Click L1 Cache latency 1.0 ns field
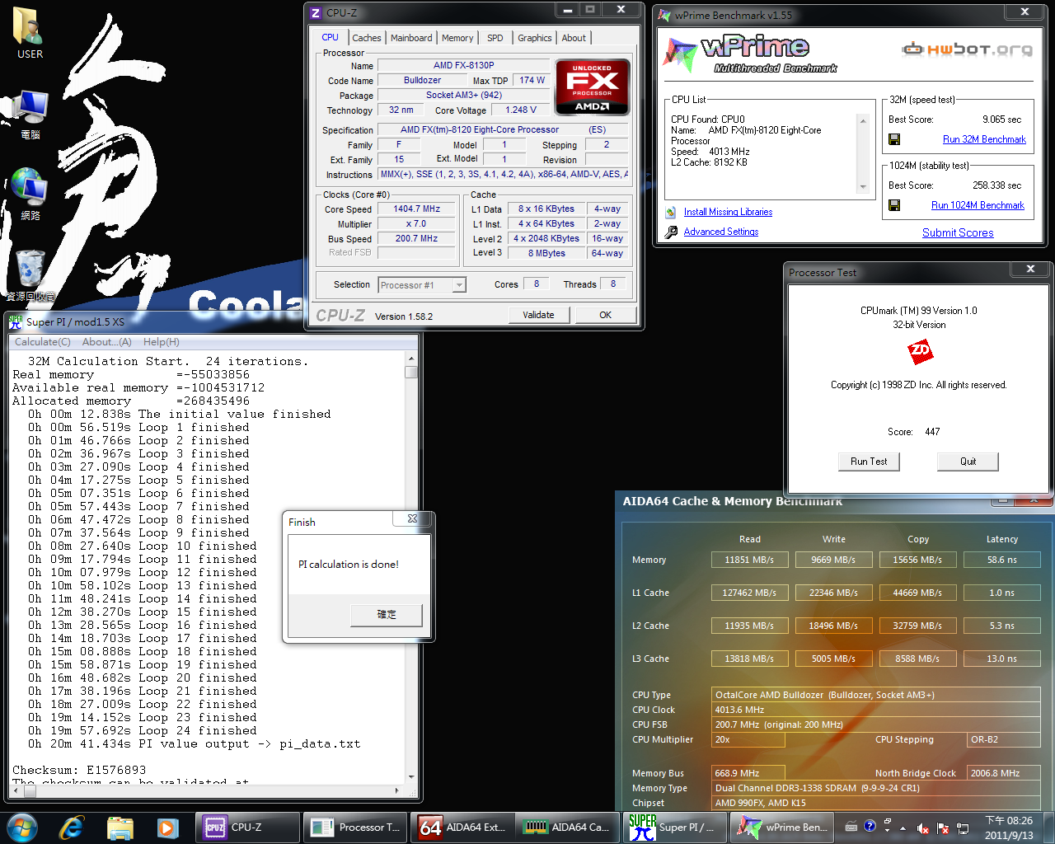1055x844 pixels. click(1001, 593)
